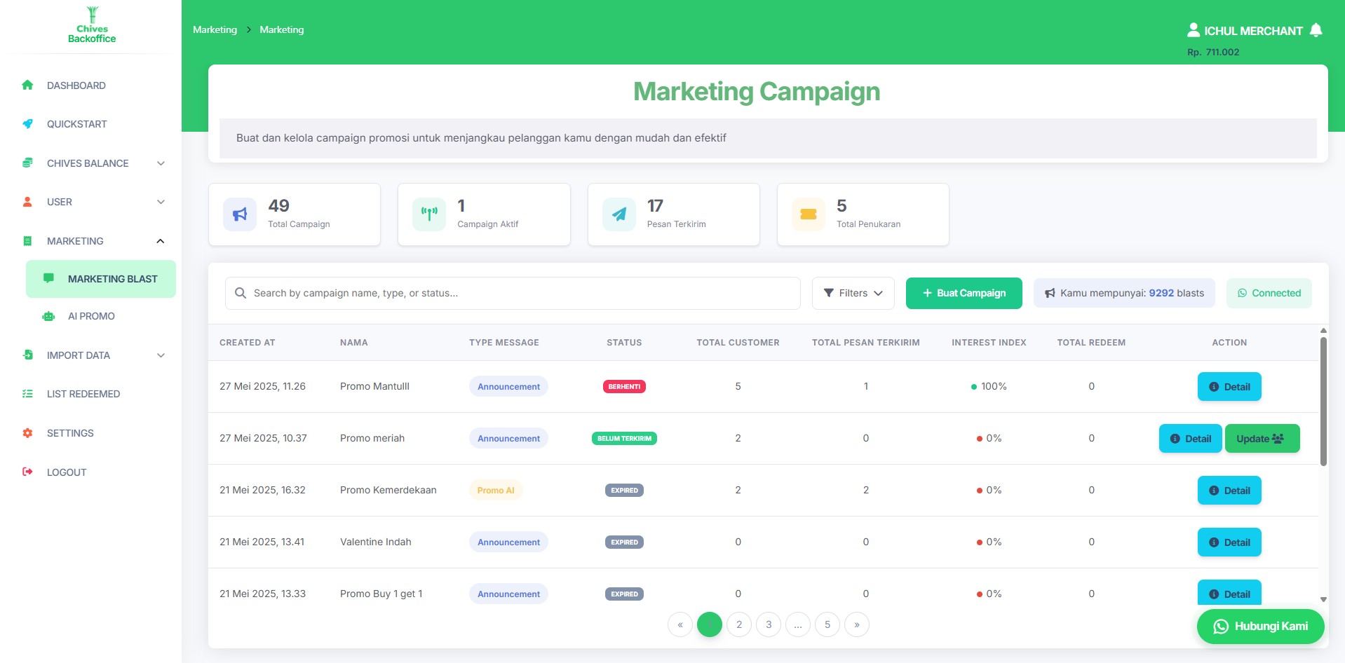
Task: Click the notification bell beside Ichul Merchant
Action: coord(1316,30)
